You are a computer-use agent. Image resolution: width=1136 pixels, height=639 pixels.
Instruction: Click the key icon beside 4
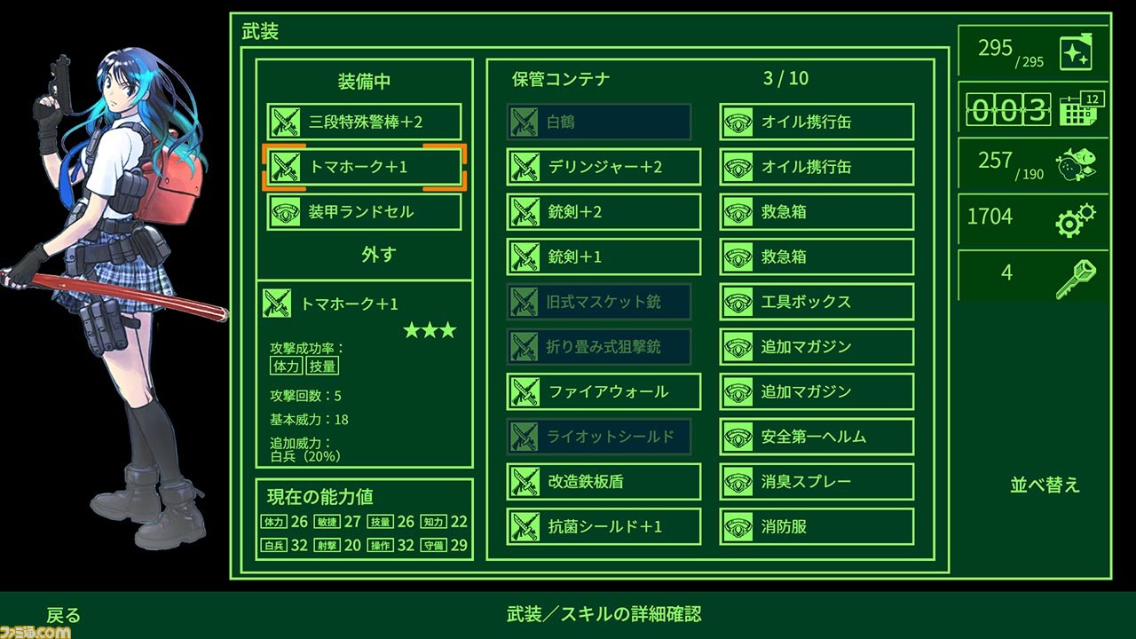click(x=1076, y=277)
